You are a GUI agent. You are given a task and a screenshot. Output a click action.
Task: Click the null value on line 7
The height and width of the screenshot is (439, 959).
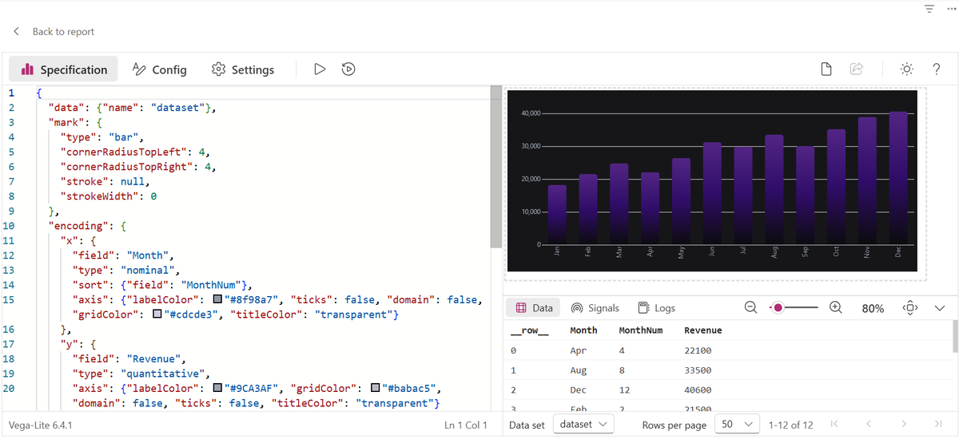tap(132, 181)
